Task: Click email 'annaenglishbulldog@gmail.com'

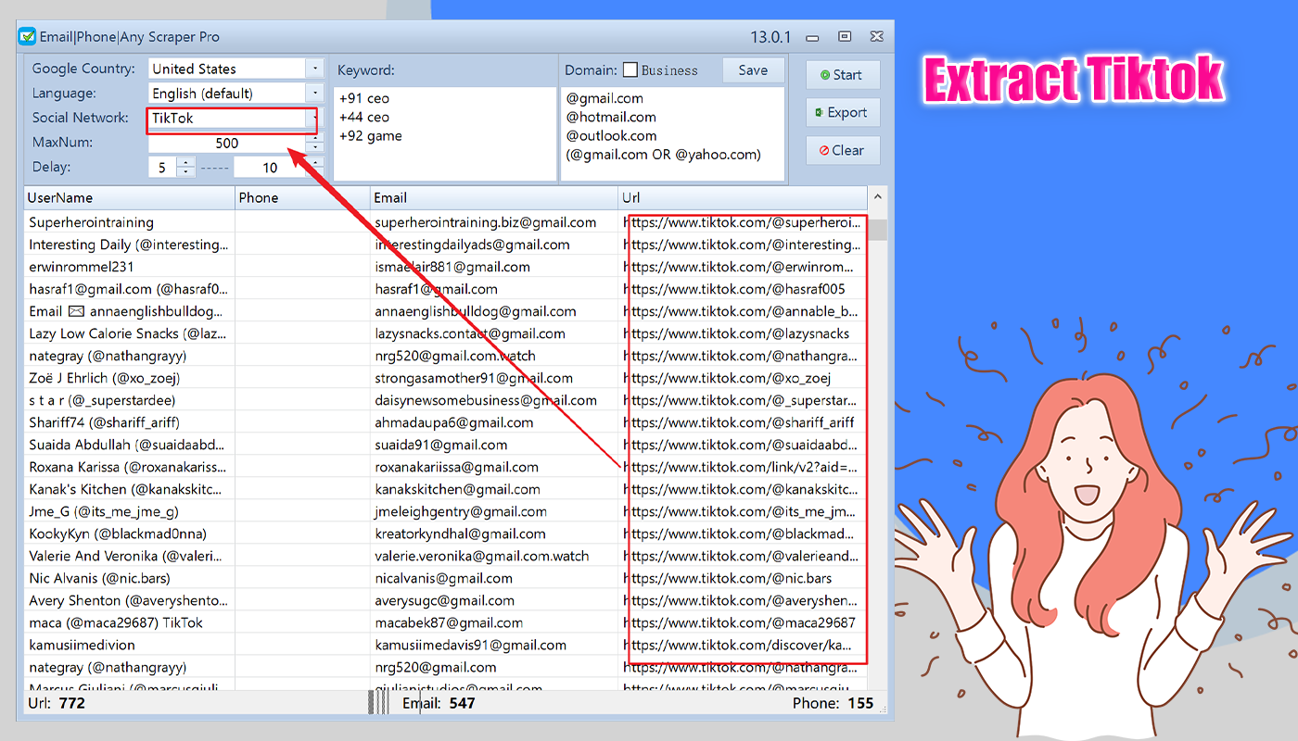Action: tap(476, 311)
